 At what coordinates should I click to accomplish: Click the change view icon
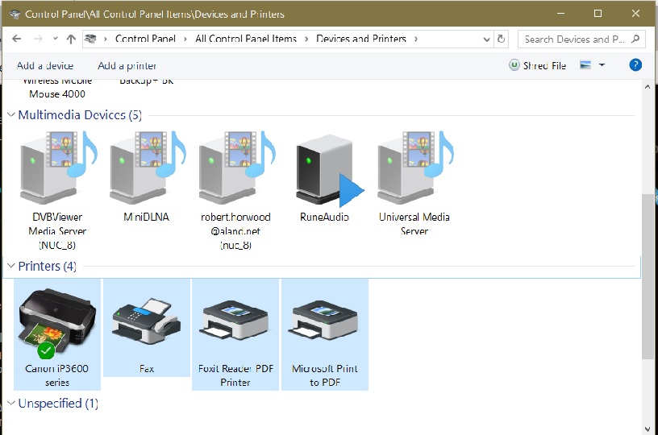point(585,65)
